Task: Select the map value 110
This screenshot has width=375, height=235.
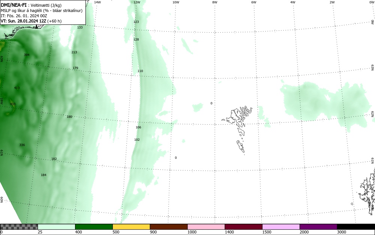Action: 140,71
